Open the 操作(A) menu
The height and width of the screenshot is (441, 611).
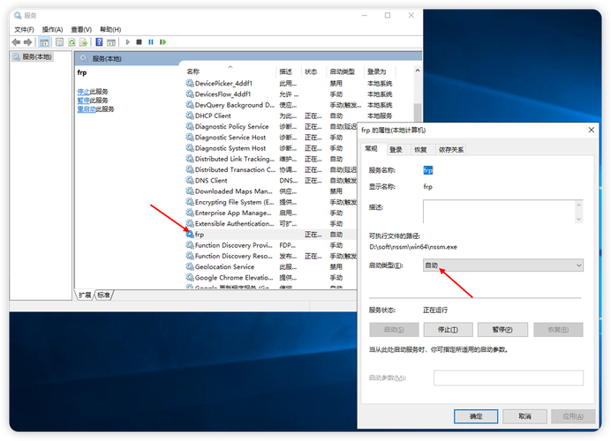click(52, 29)
